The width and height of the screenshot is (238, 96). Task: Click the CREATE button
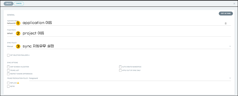pos(9,3)
